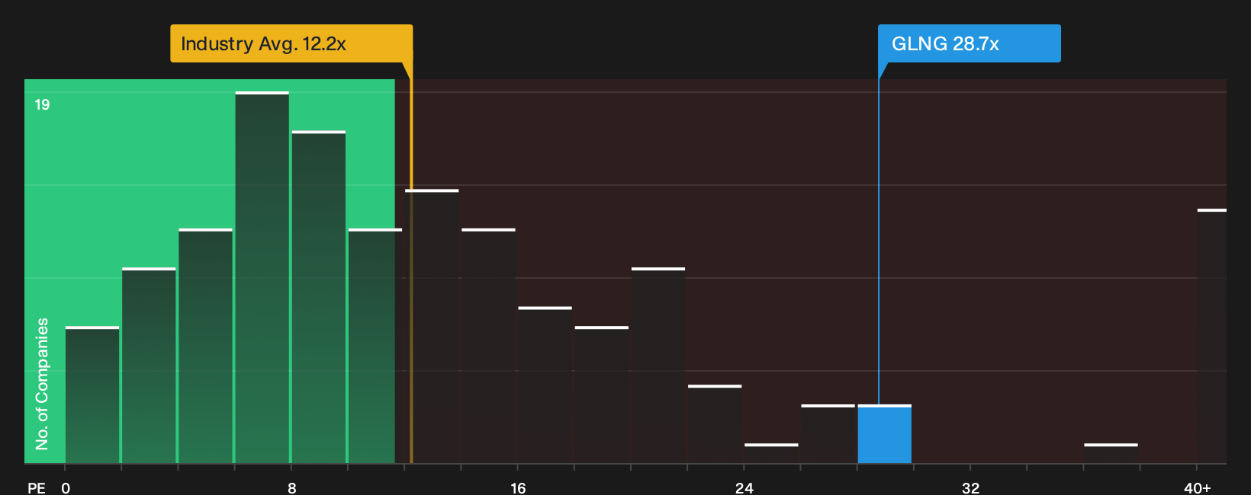Click the GLNG 28.7x label
1251x495 pixels.
969,43
